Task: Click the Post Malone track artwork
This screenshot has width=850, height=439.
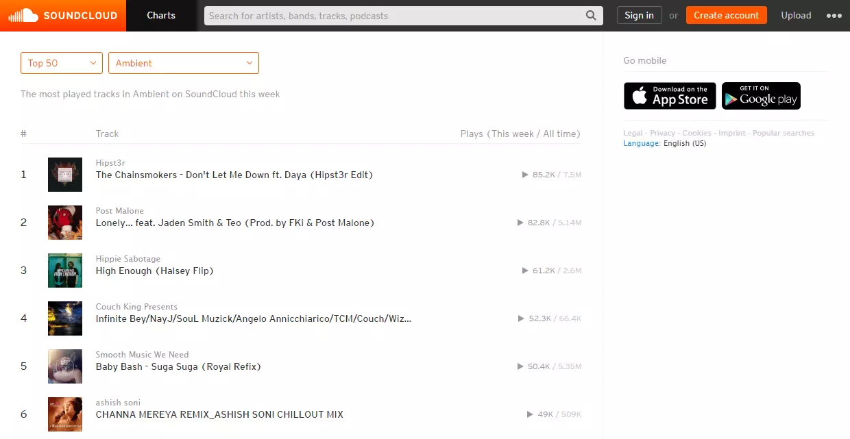Action: pyautogui.click(x=65, y=223)
